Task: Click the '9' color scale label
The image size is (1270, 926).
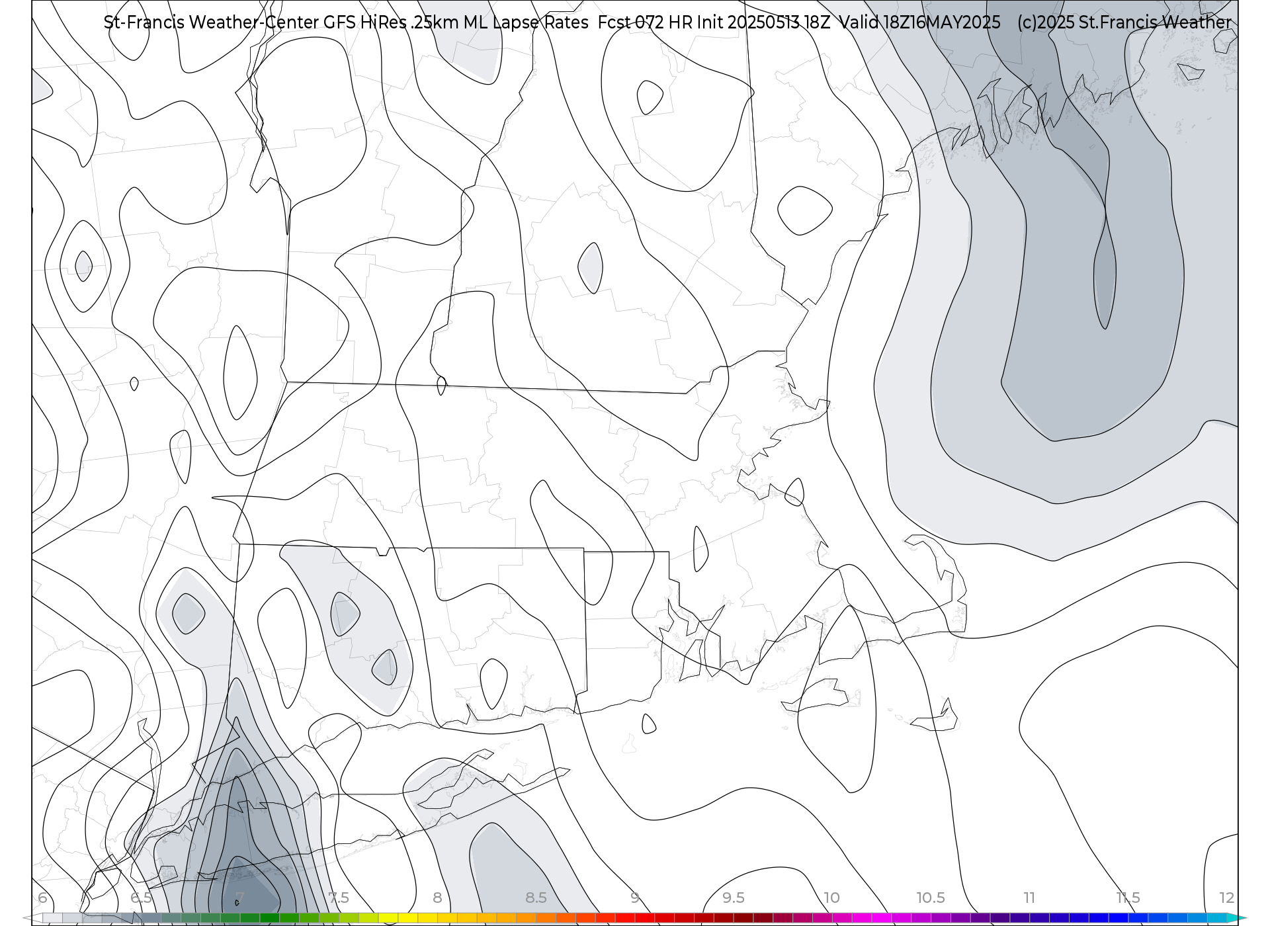Action: (634, 898)
